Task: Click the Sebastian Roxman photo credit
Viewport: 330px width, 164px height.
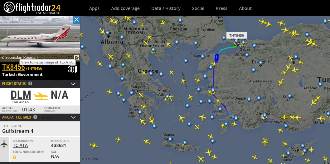Action: [x=19, y=58]
